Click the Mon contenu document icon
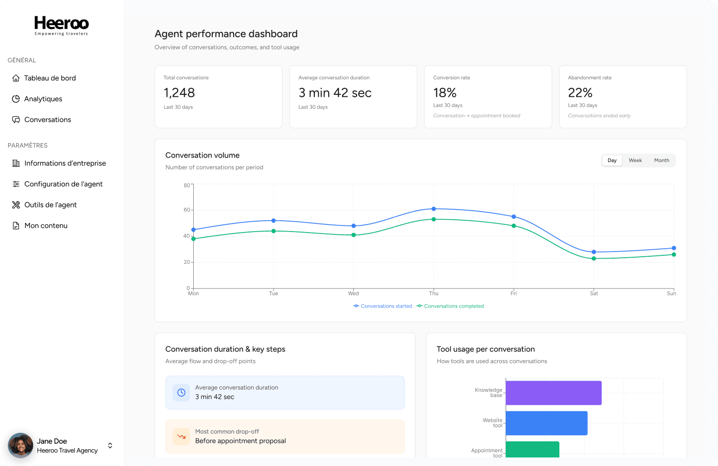Image resolution: width=718 pixels, height=466 pixels. click(x=16, y=226)
